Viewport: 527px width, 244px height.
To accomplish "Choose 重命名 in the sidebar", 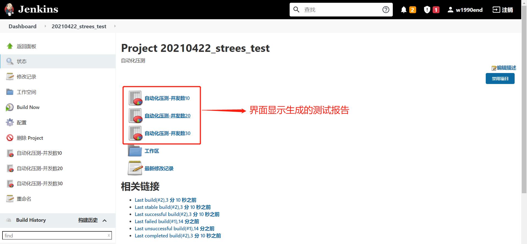I will [24, 199].
